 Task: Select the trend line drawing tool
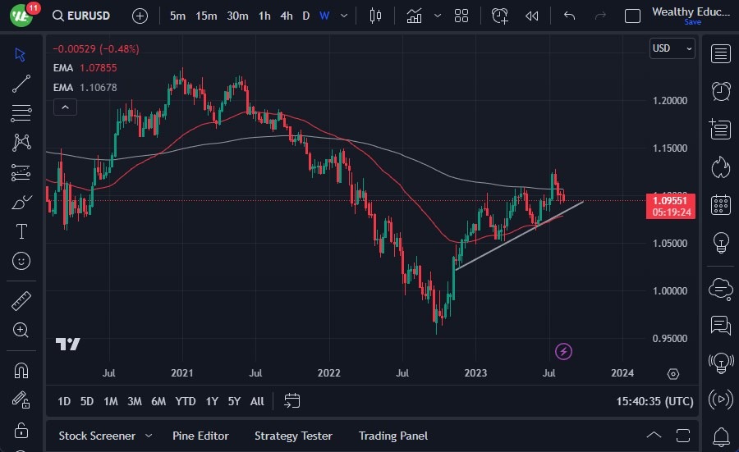click(x=21, y=83)
